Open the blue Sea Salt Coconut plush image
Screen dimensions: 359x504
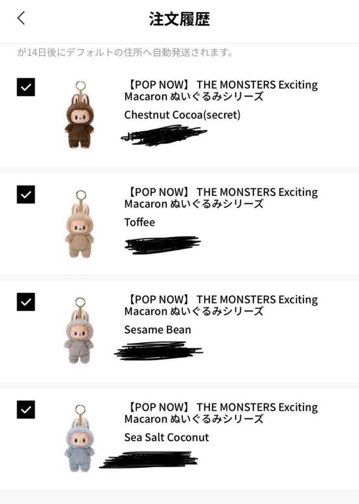click(x=79, y=438)
